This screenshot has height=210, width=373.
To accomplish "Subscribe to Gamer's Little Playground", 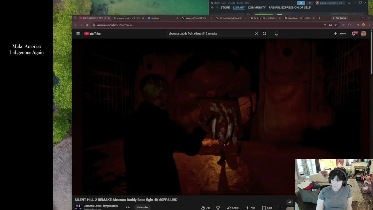I will point(142,207).
